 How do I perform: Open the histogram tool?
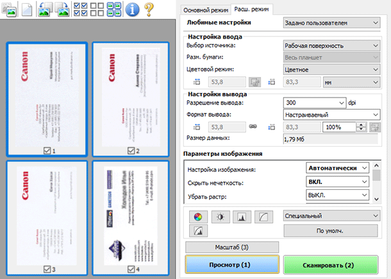242,217
